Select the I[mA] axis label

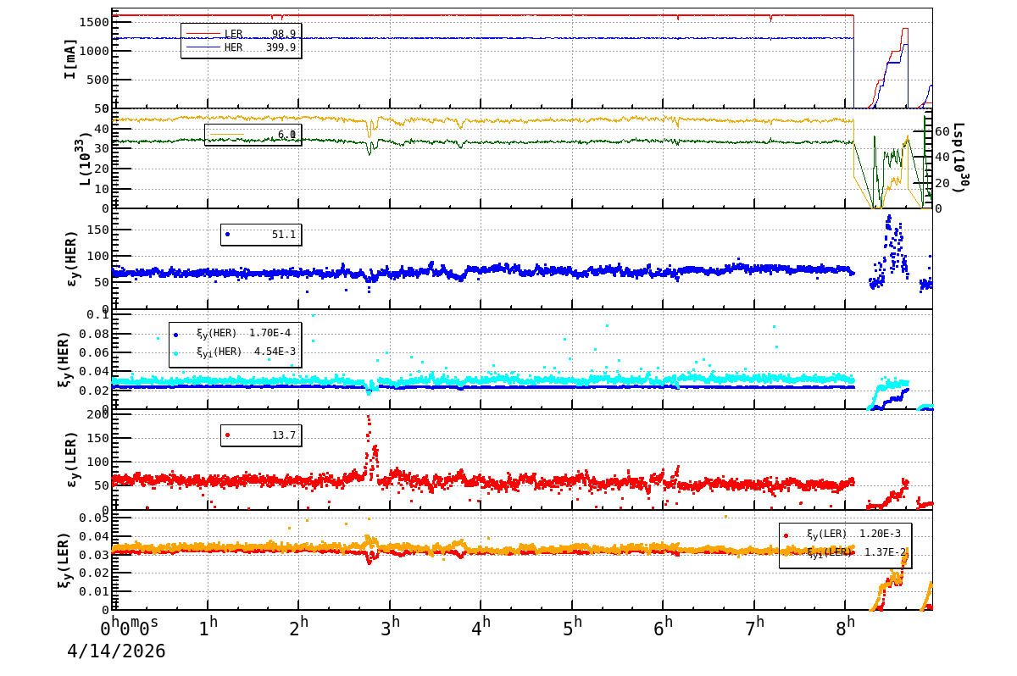click(x=70, y=58)
